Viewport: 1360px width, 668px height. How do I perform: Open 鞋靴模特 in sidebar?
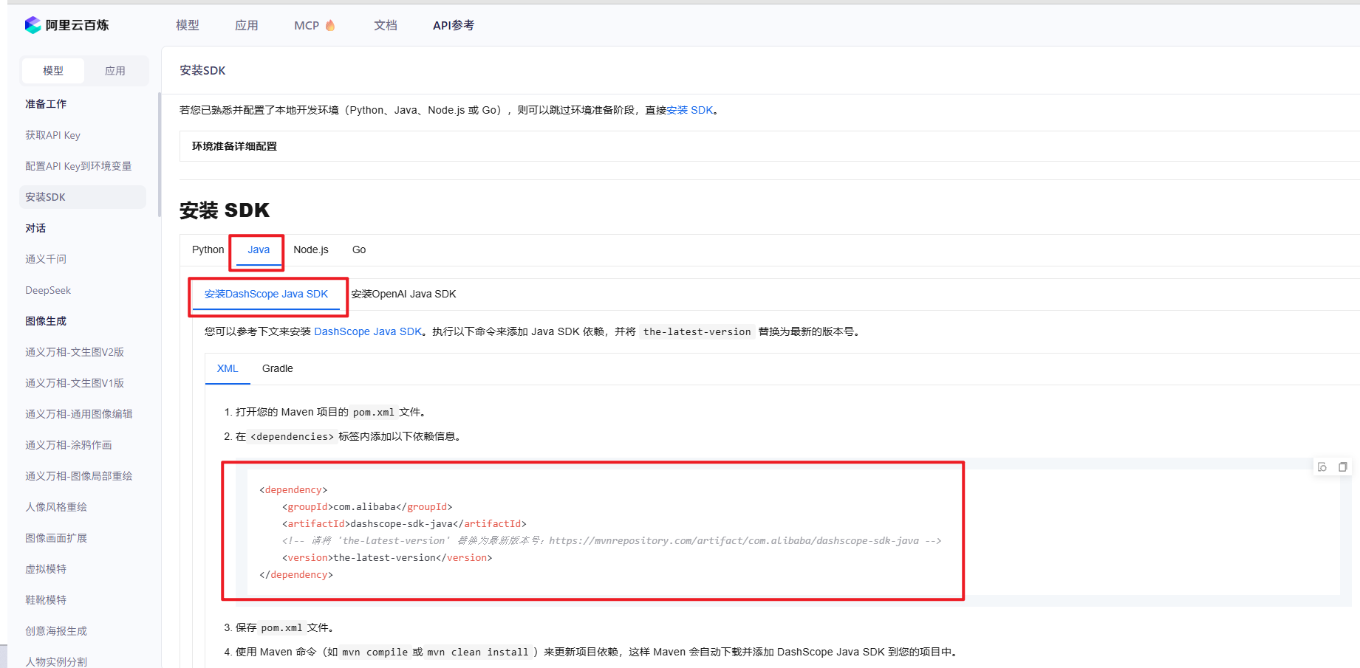coord(46,600)
